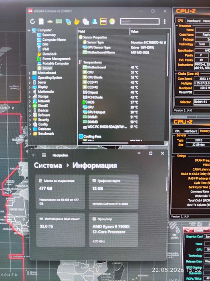This screenshot has height=281, width=210.
Task: Open the Процесор AMD Ryzen 9 tile
Action: pyautogui.click(x=113, y=230)
